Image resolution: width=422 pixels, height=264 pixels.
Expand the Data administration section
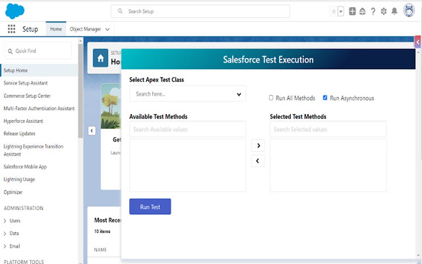[14, 233]
